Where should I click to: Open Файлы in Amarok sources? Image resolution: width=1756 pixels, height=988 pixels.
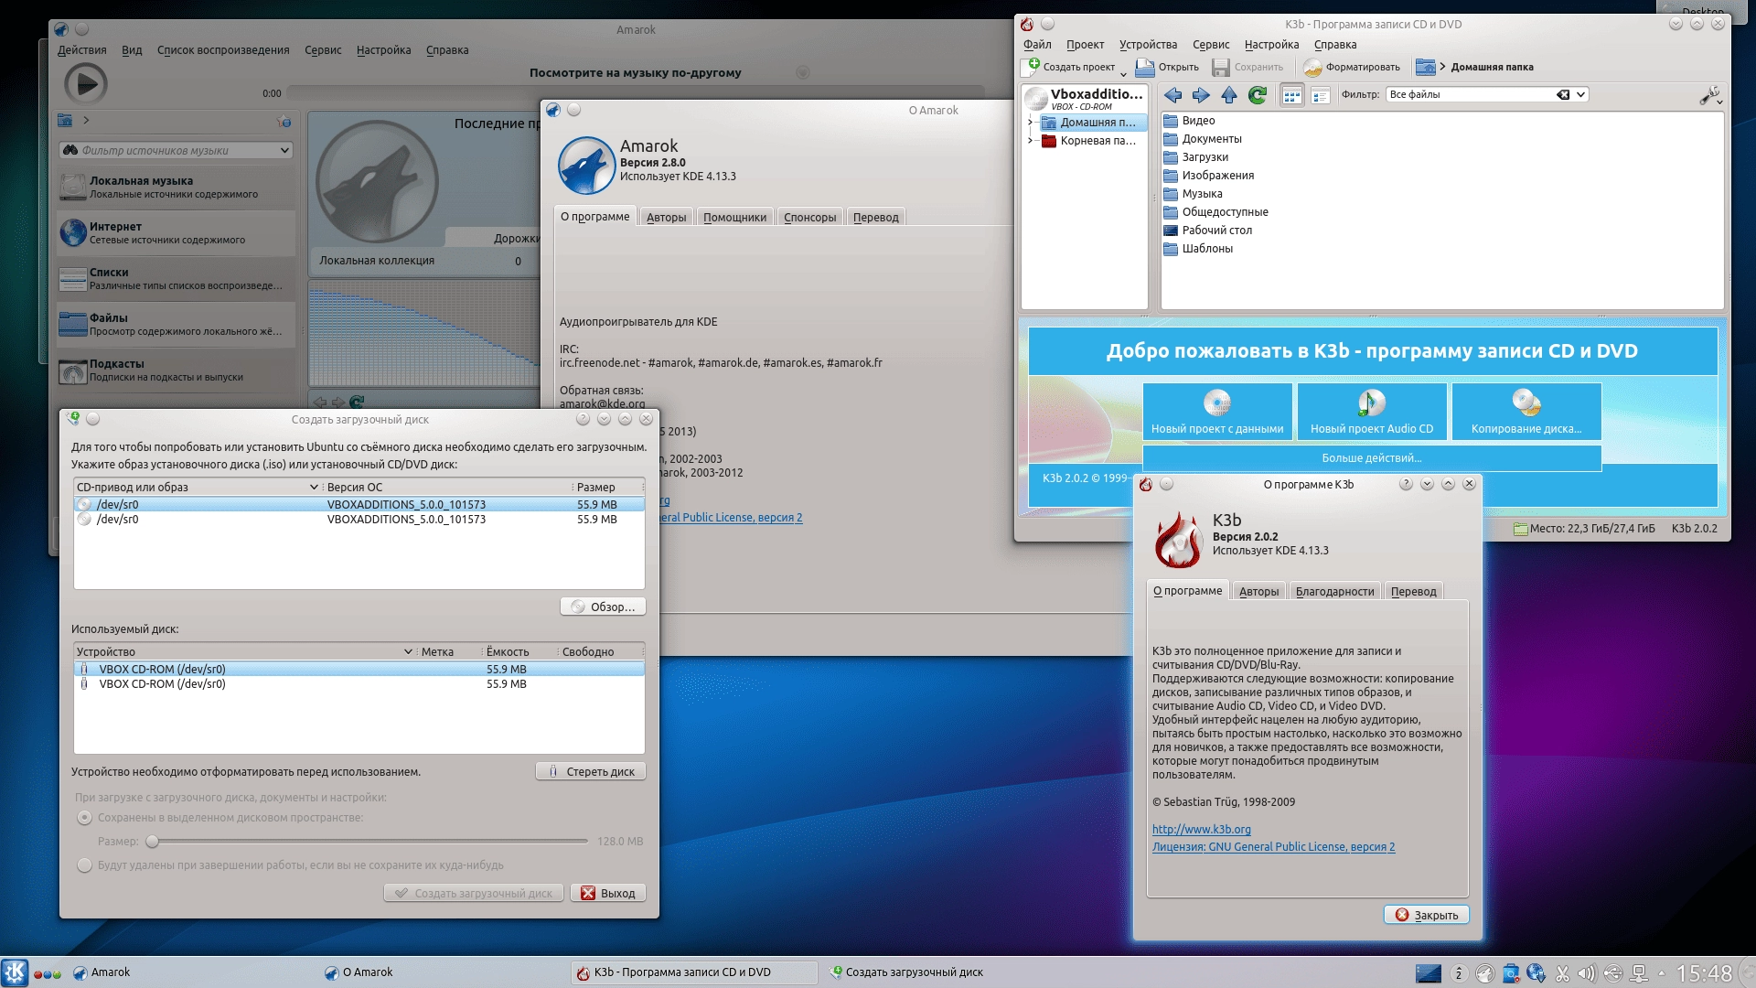(176, 325)
